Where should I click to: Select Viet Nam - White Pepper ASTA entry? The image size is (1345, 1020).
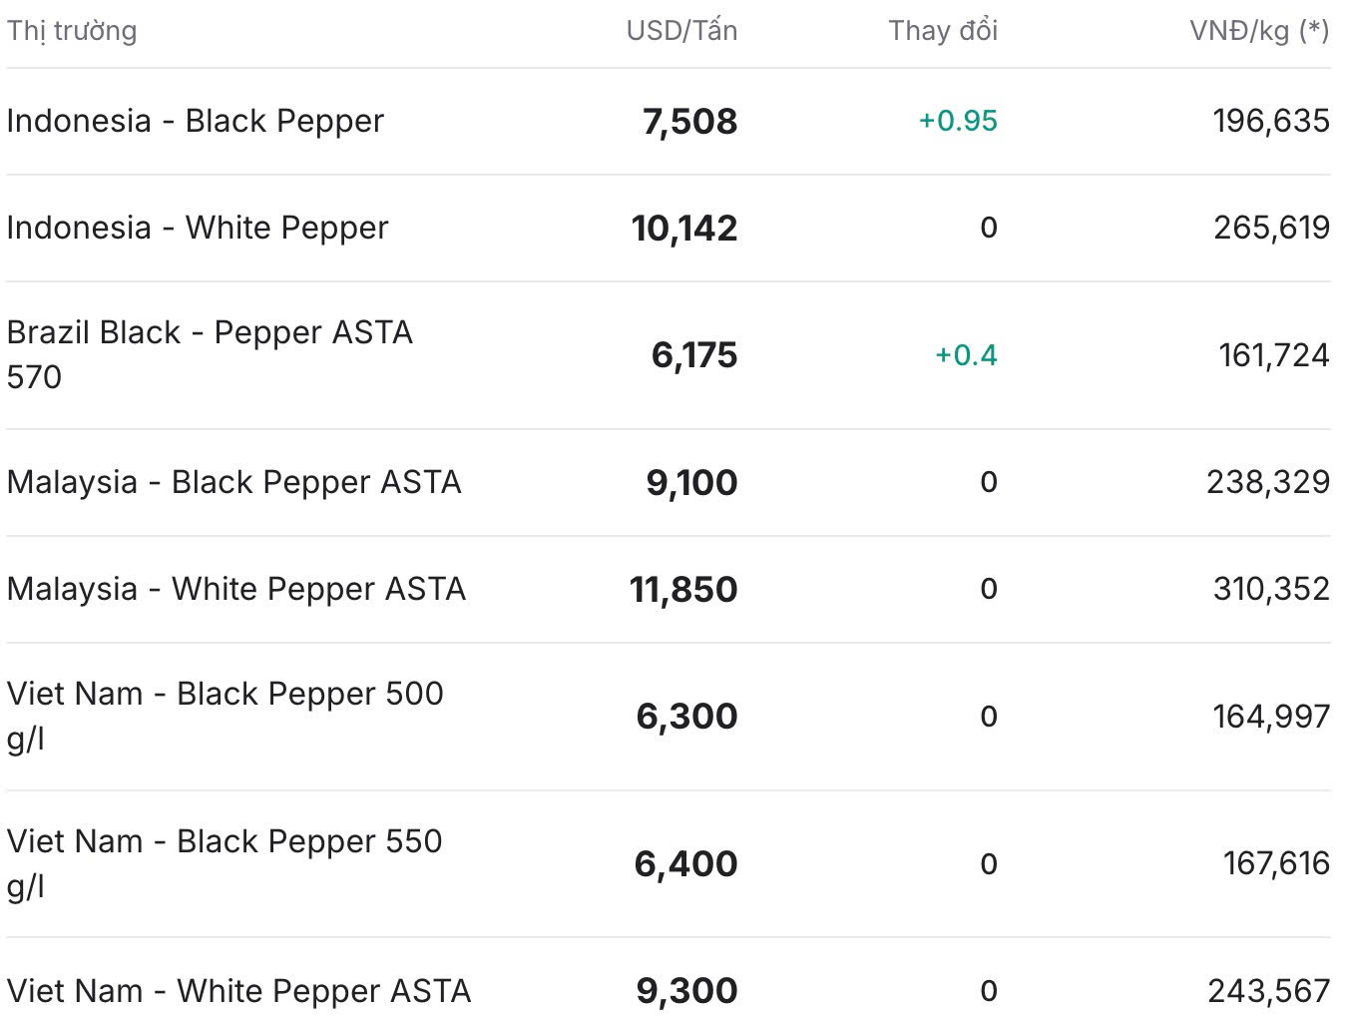tap(239, 991)
